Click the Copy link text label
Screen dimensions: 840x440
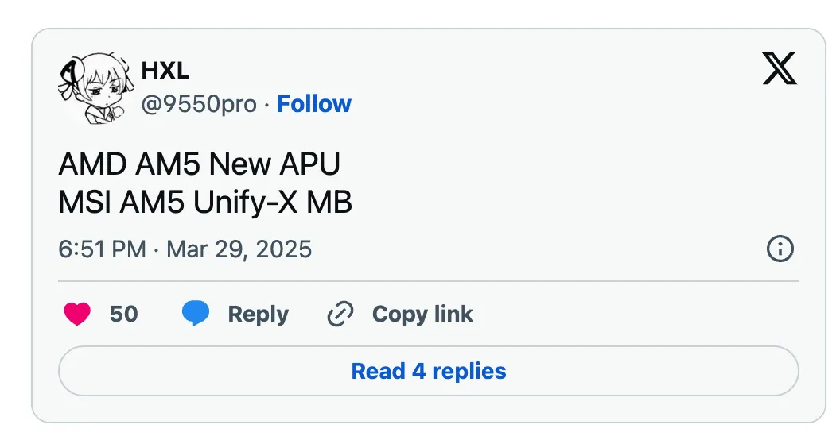tap(422, 315)
